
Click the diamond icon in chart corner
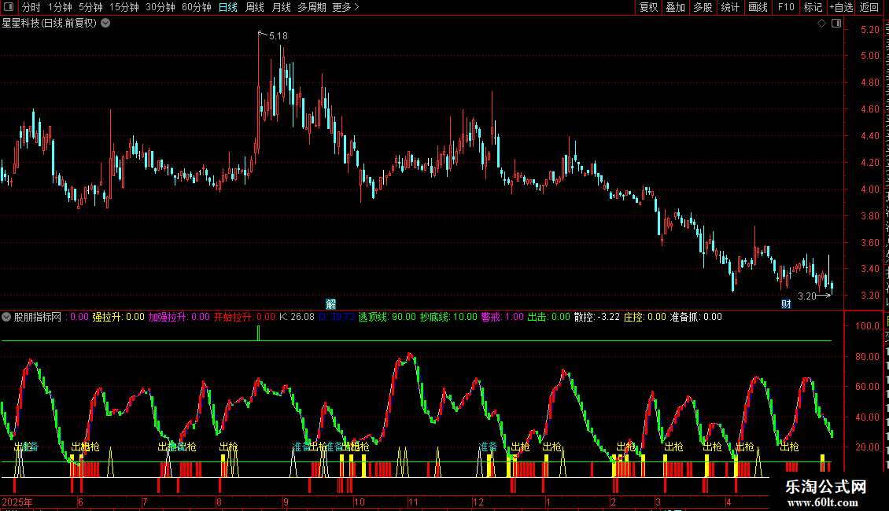(x=821, y=24)
